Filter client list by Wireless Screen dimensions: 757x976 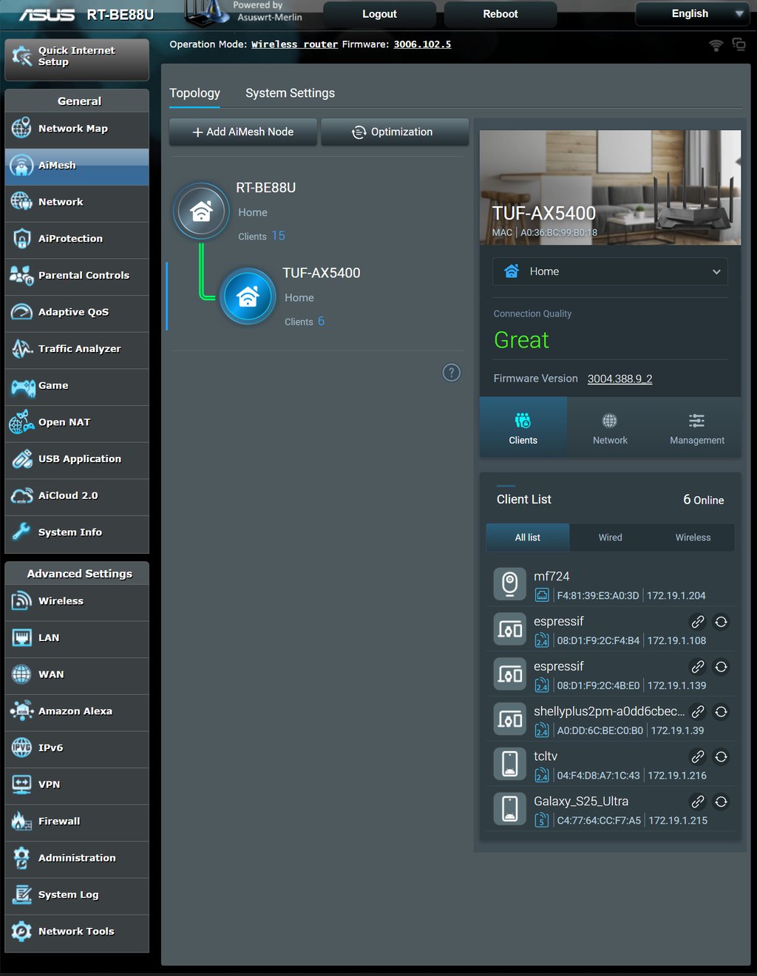693,538
